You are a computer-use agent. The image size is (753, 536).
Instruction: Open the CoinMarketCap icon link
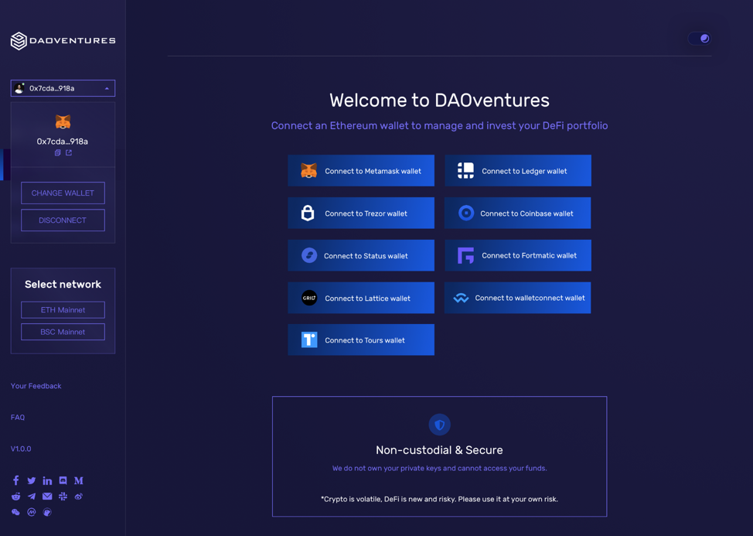click(32, 512)
